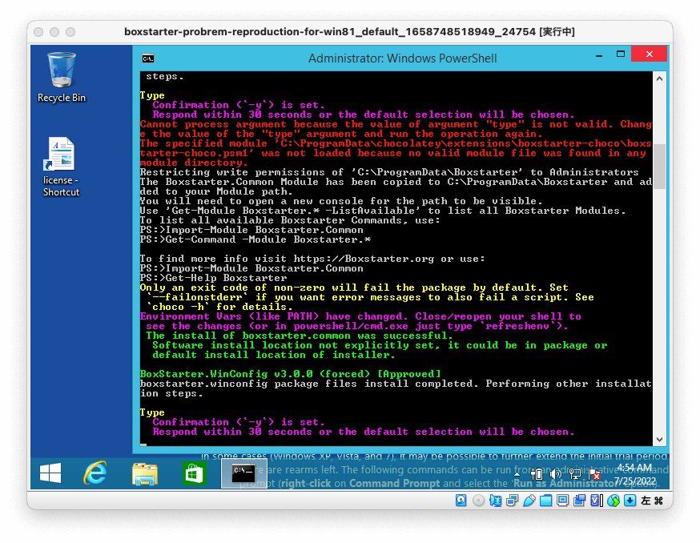
Task: Click VirtualBox keyboard capture arrow indicator
Action: (630, 501)
